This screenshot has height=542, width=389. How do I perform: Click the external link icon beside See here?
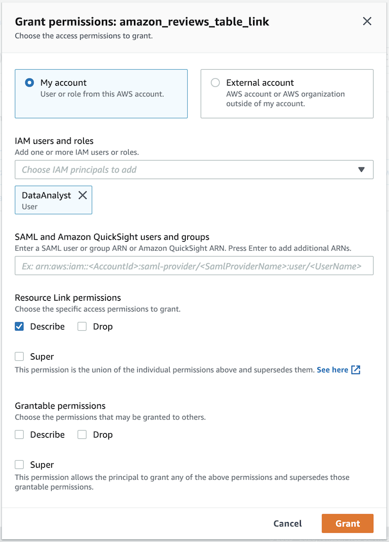click(356, 370)
